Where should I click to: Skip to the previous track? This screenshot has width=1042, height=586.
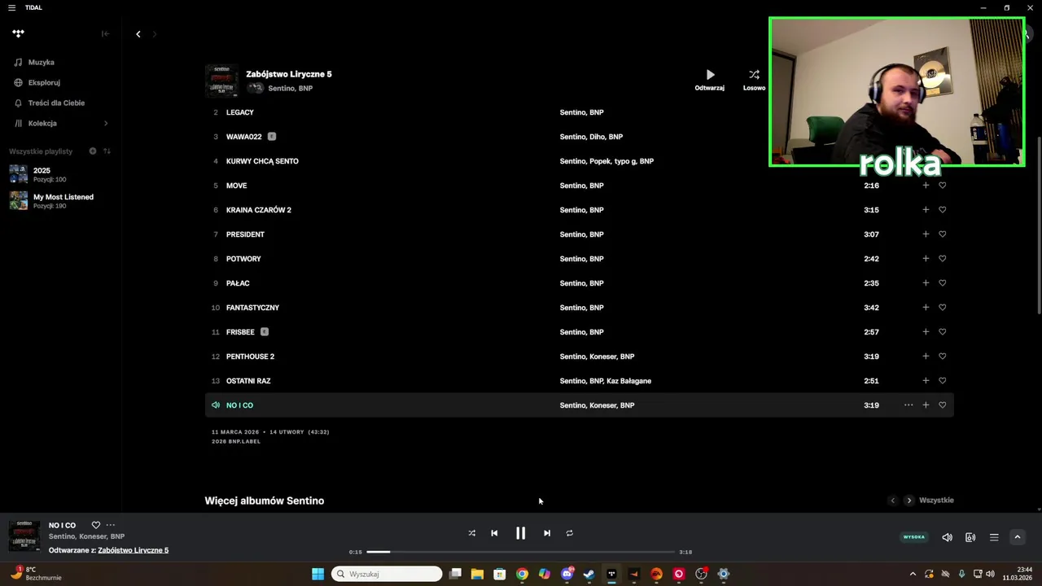[x=494, y=533]
